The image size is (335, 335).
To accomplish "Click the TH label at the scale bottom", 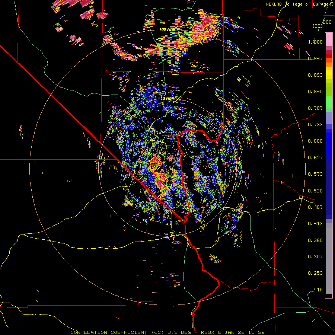I will tap(320, 290).
